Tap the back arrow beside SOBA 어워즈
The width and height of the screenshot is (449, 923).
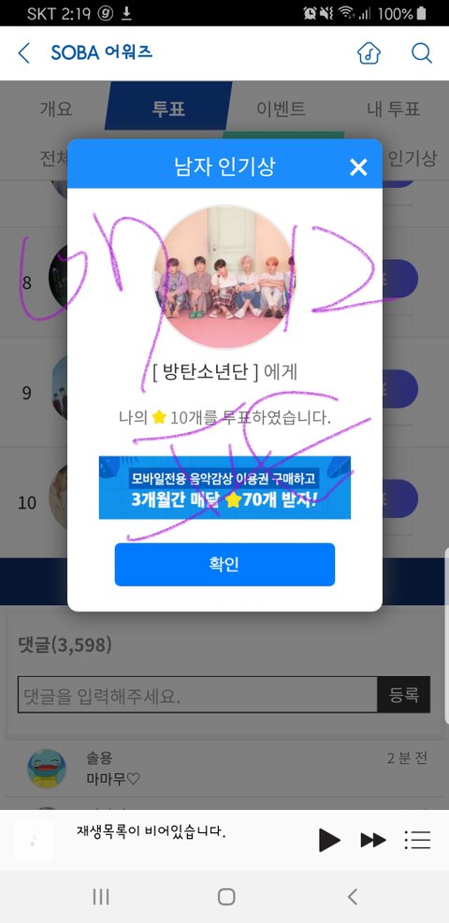tap(23, 53)
